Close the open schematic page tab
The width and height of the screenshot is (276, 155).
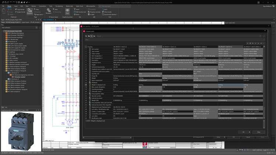(x=56, y=20)
